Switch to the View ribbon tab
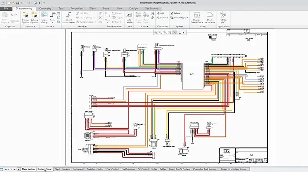Screen dimensions: 308x172 [119, 9]
